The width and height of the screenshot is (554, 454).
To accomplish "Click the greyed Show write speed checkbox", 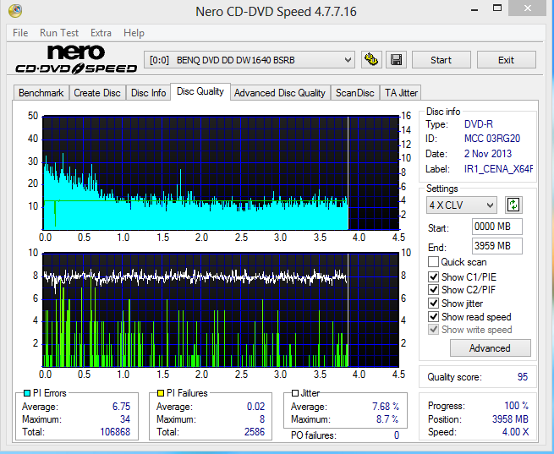I will (433, 330).
